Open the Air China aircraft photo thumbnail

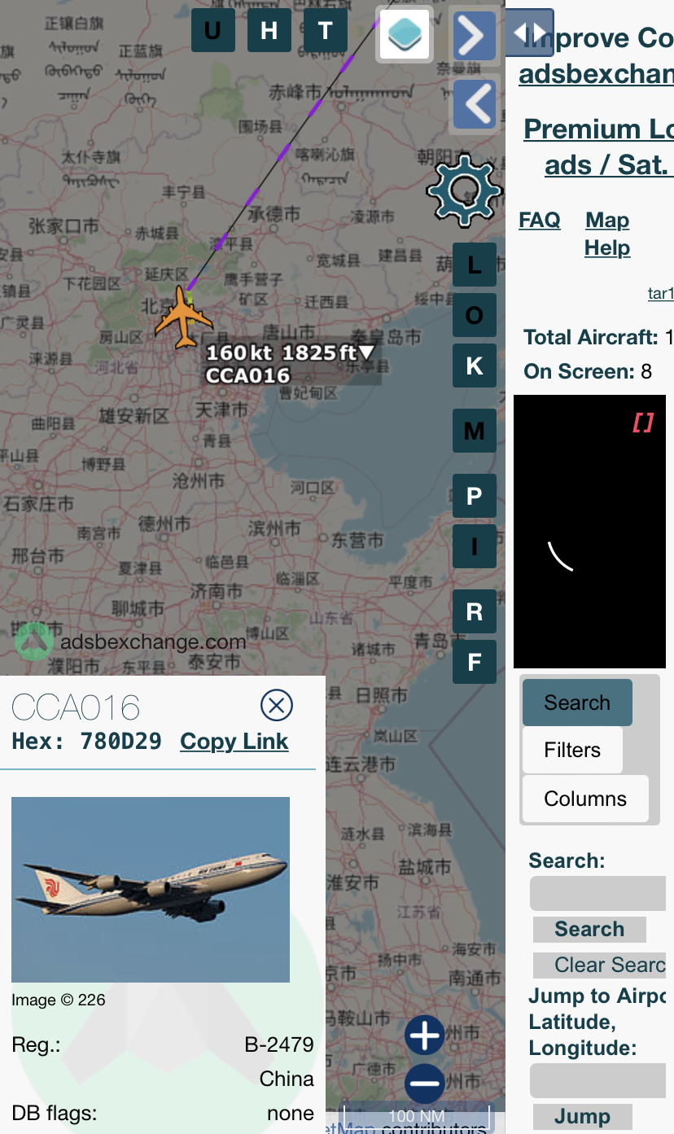coord(151,890)
